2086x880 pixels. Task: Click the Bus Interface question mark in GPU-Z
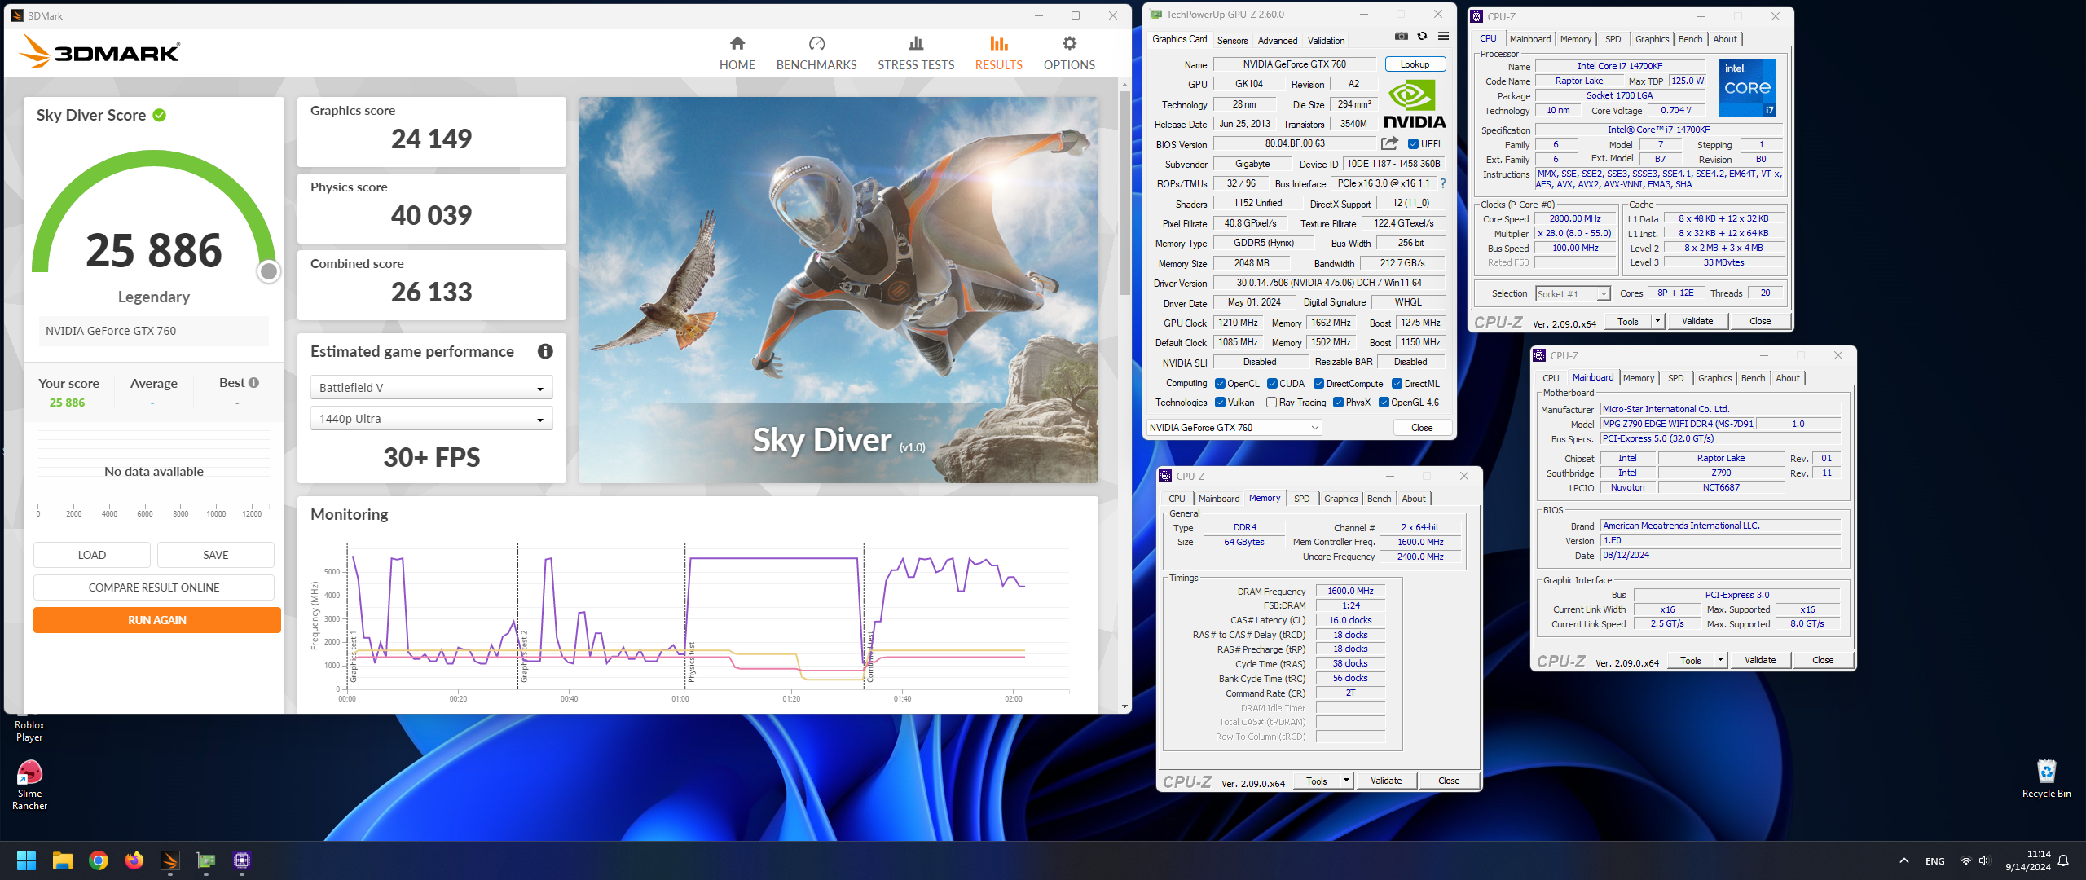(1442, 183)
